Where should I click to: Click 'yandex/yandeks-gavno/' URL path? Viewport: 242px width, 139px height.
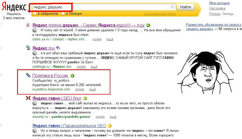pos(71,117)
